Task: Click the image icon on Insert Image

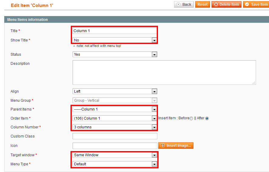Action: click(x=162, y=146)
